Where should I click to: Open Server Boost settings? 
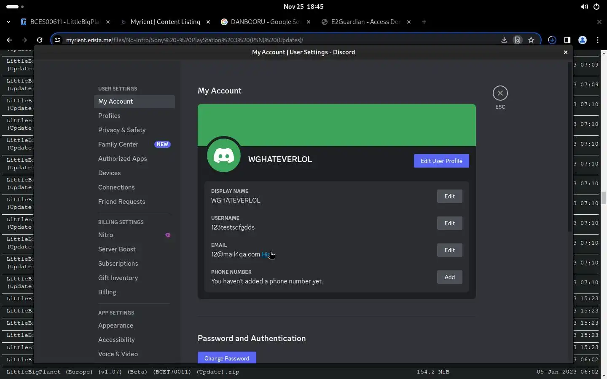pos(134,249)
